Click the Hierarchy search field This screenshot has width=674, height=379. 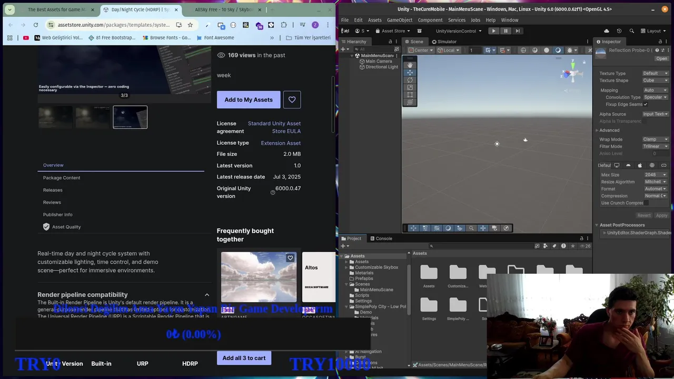coord(374,49)
